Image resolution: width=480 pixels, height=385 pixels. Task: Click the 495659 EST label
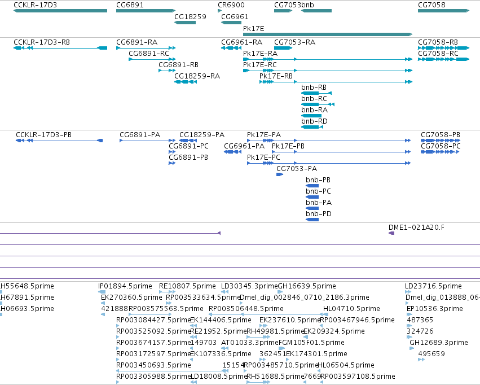[x=431, y=354]
